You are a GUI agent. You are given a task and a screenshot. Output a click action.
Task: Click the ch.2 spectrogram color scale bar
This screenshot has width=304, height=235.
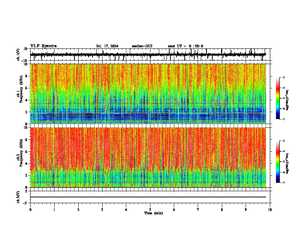tap(278, 162)
